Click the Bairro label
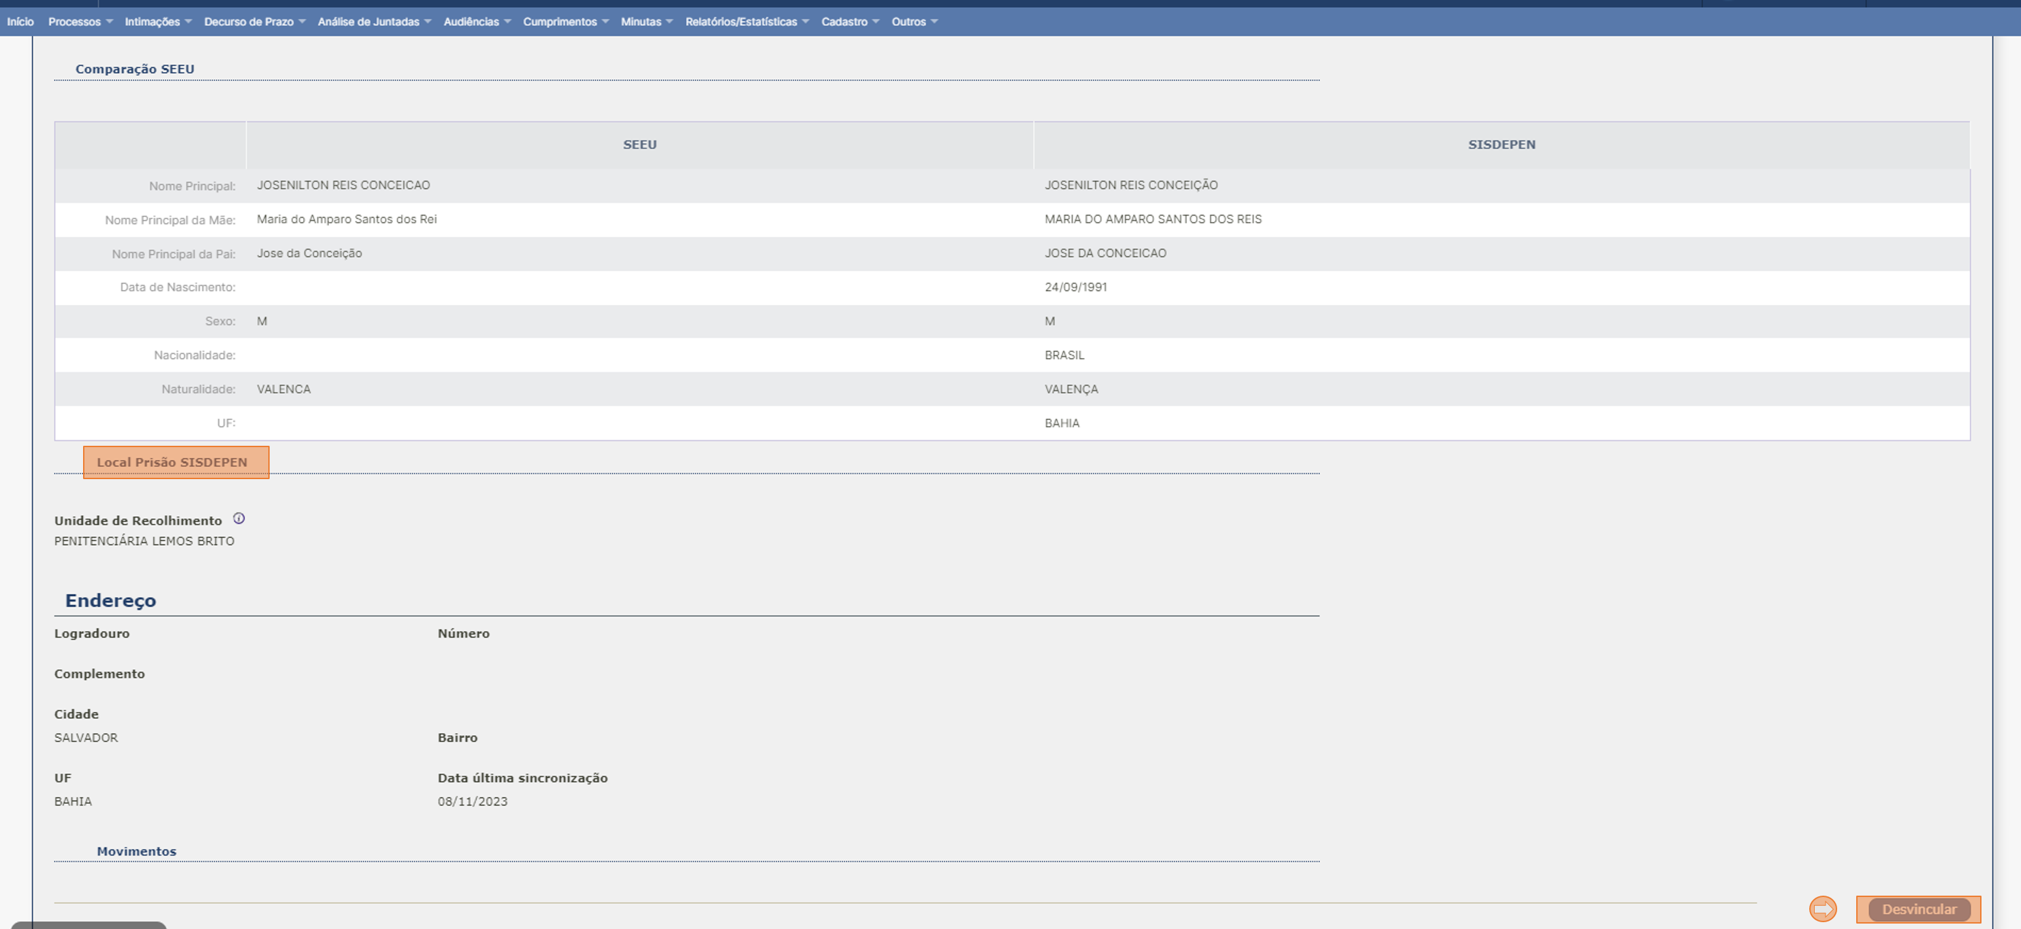Image resolution: width=2021 pixels, height=929 pixels. coord(458,738)
